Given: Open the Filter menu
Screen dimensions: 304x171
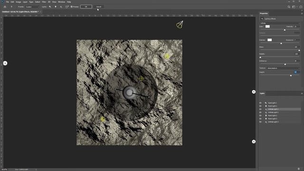Looking at the screenshot, I should (44, 2).
